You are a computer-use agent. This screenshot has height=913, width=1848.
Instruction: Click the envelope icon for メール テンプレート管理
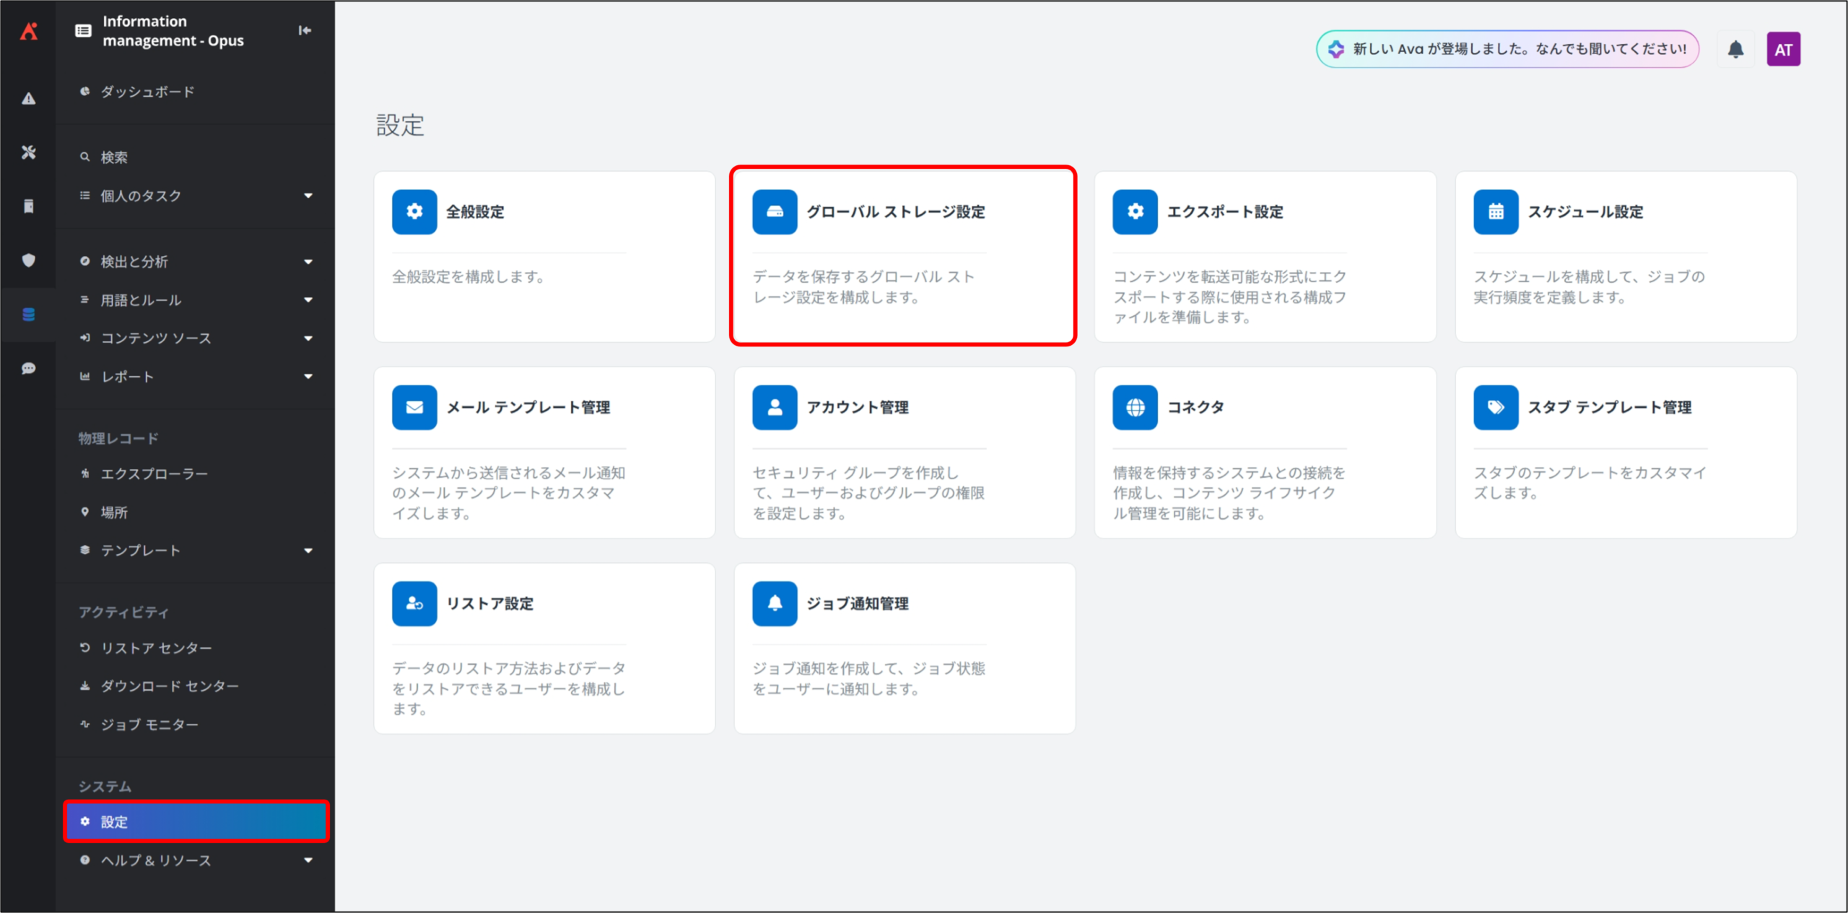pyautogui.click(x=414, y=408)
